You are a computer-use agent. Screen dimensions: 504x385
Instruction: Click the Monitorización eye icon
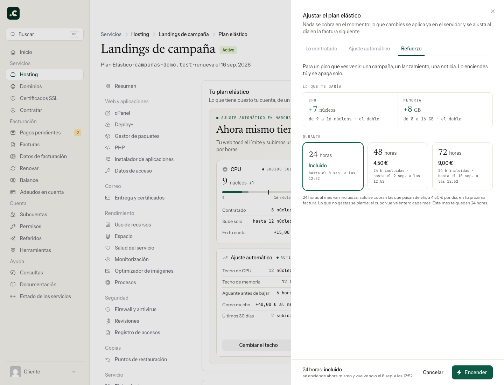108,259
